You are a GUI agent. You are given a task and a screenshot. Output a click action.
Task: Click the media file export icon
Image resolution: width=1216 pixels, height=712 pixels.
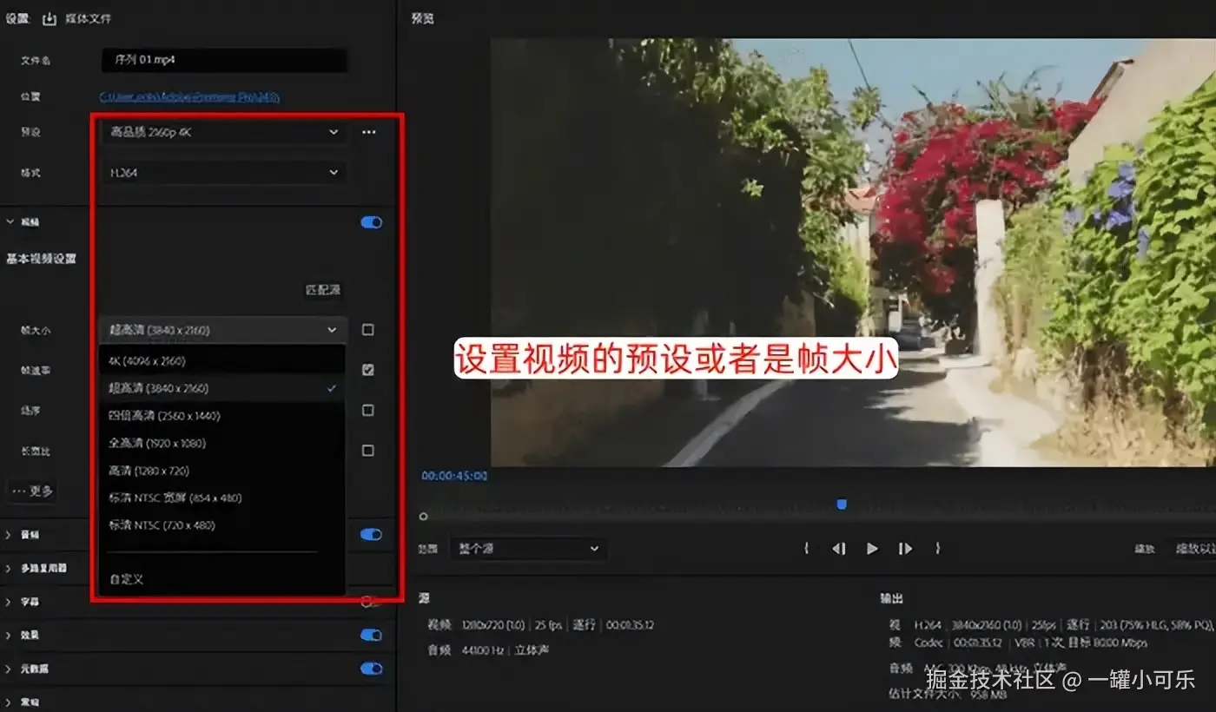pos(49,18)
